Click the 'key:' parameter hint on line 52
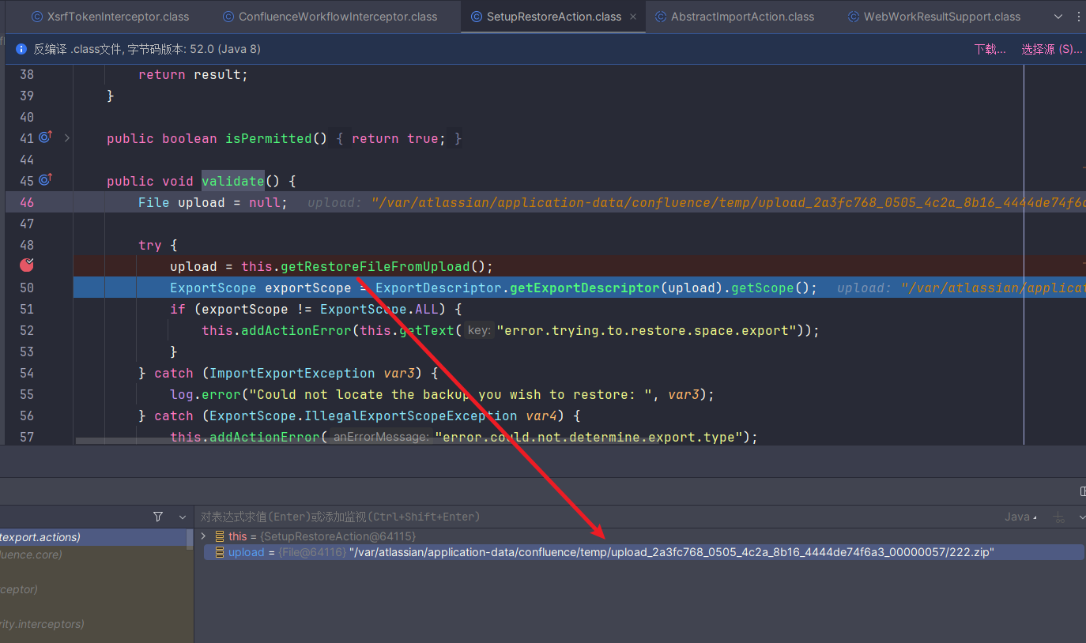 point(479,330)
